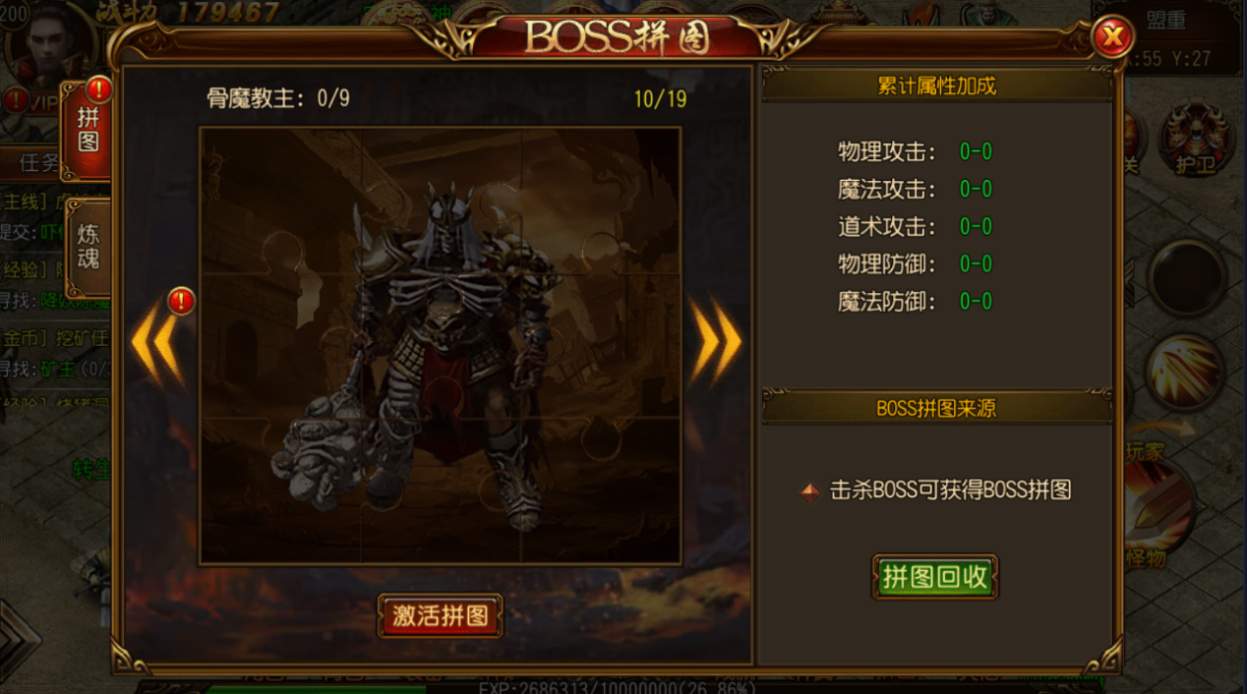The width and height of the screenshot is (1247, 694).
Task: Click the 累计属性加成 header
Action: click(x=936, y=86)
